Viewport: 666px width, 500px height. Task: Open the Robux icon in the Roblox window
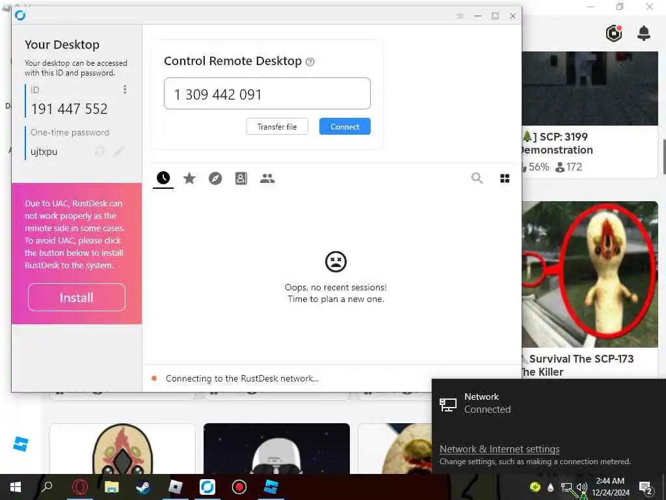coord(614,33)
